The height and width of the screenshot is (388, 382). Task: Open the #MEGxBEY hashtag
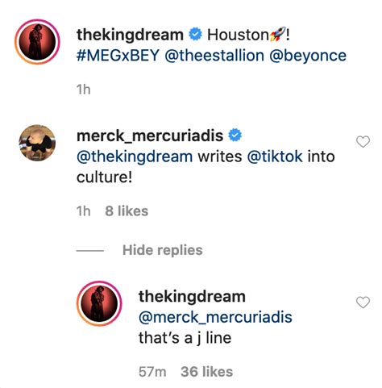coord(118,56)
